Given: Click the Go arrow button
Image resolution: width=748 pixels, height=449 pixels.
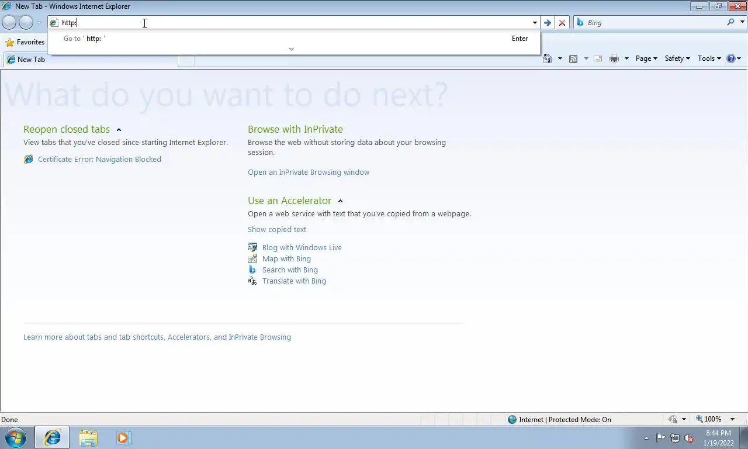Looking at the screenshot, I should tap(548, 23).
